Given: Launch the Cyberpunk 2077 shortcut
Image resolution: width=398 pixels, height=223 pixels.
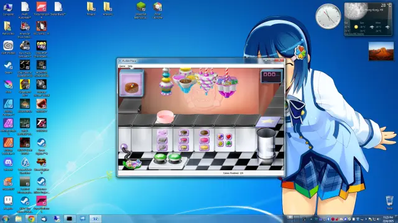Looking at the screenshot, I should pos(25,88).
